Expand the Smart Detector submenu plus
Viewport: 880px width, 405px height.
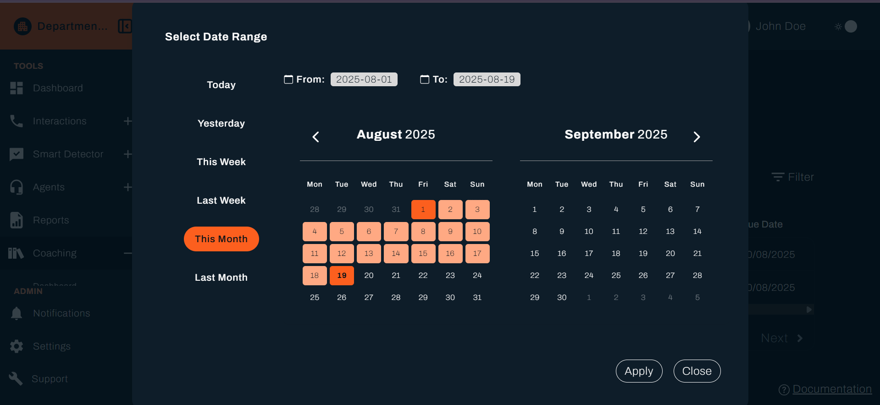(x=127, y=154)
